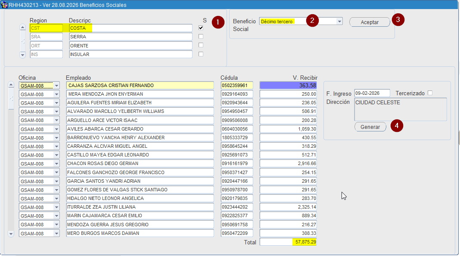Click the F. Ingreso date field

(372, 93)
